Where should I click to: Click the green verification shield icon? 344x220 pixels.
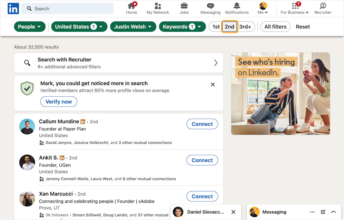point(27,89)
